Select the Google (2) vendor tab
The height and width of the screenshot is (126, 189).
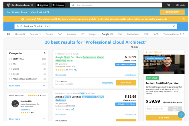107,34
